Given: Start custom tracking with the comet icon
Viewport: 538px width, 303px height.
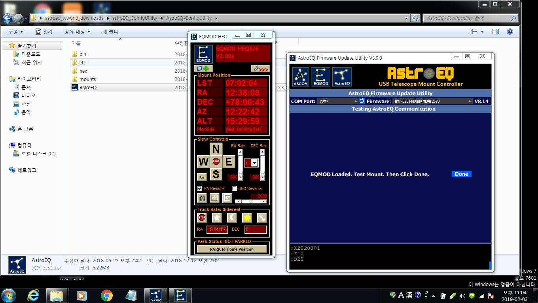Looking at the screenshot, I should pyautogui.click(x=262, y=218).
